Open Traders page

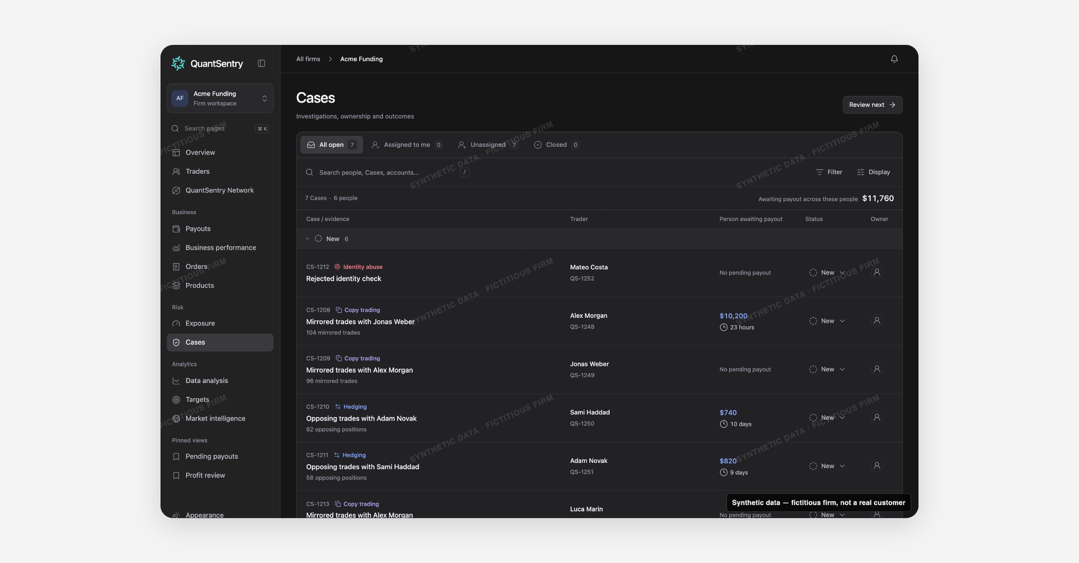(220, 172)
